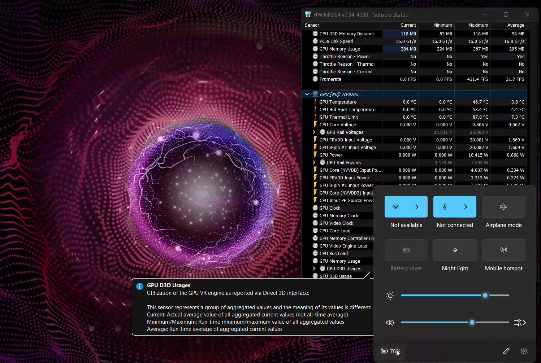Viewport: 541px width, 363px height.
Task: Select the GPU Temperature sensor row
Action: click(x=338, y=102)
